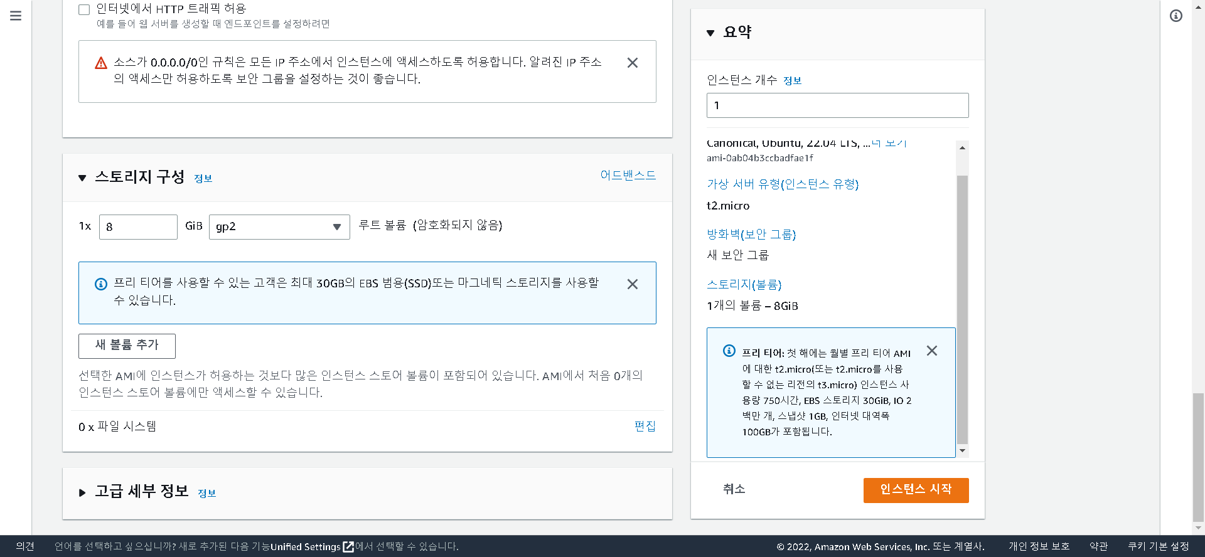Open the Unified Settings external link
The image size is (1205, 557).
(x=312, y=546)
